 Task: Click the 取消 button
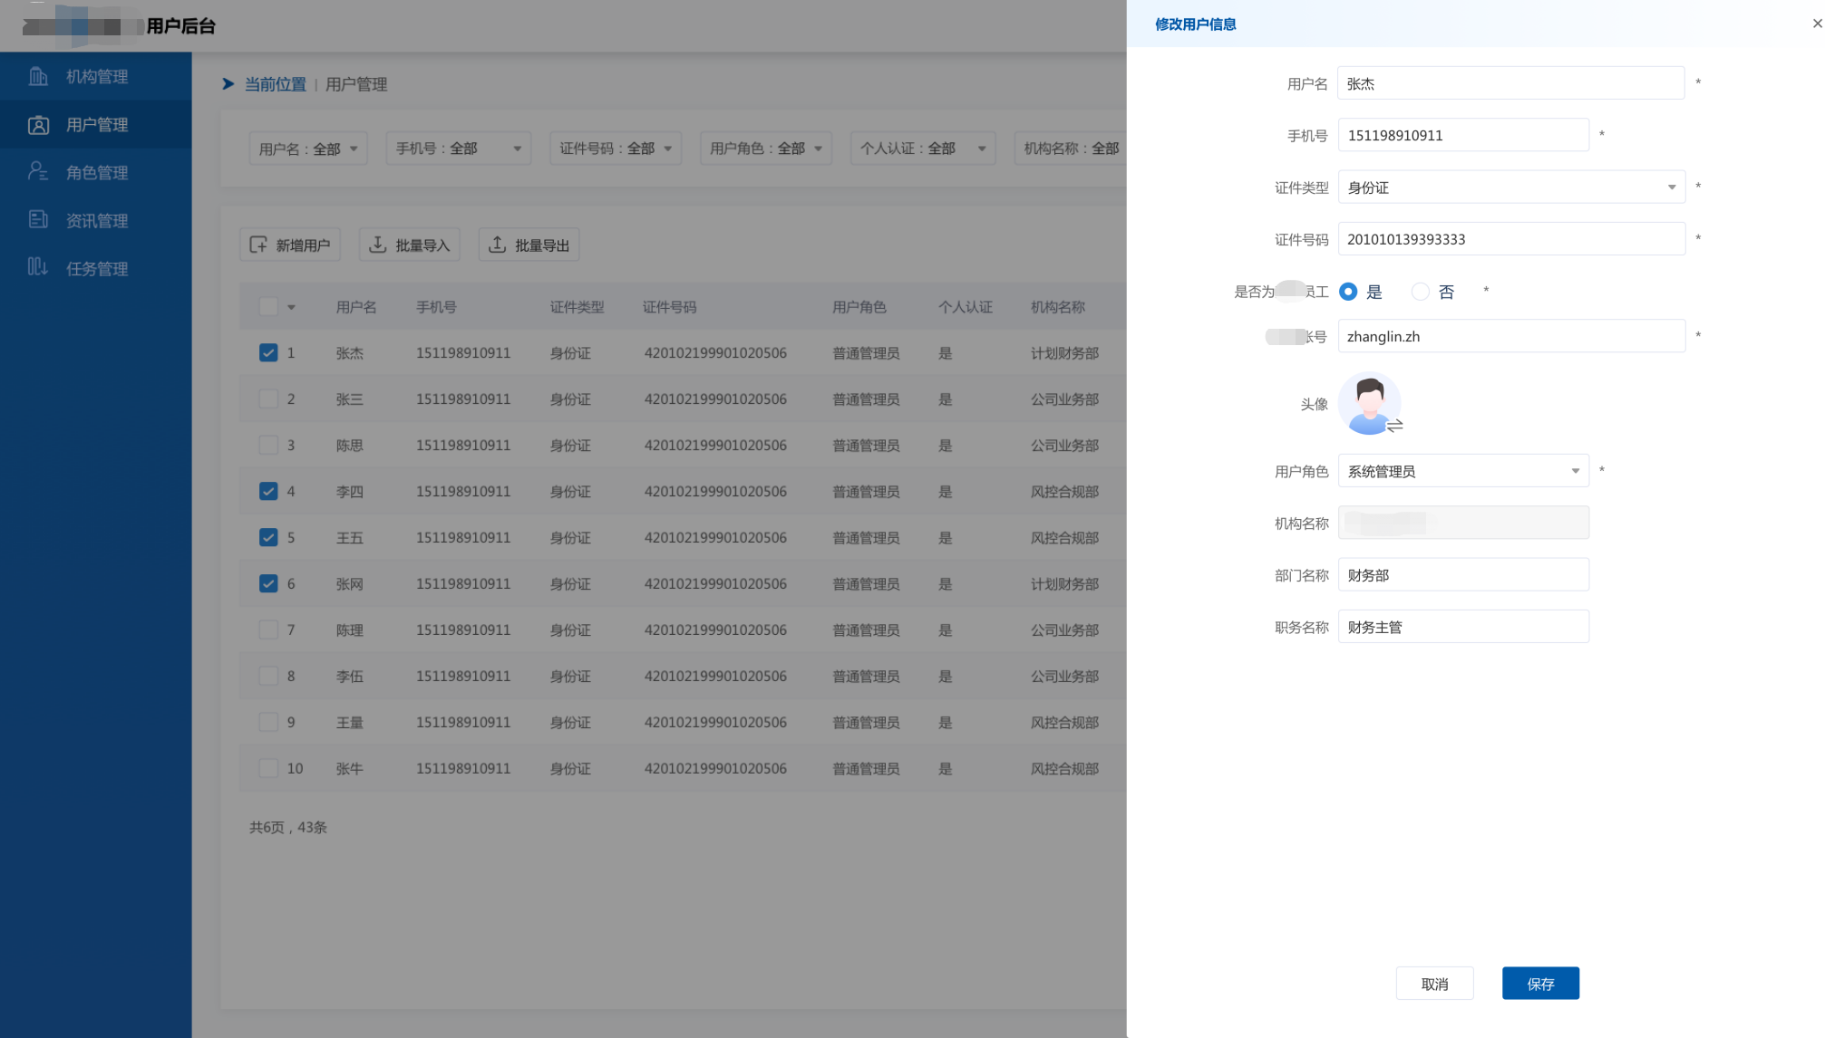tap(1434, 984)
